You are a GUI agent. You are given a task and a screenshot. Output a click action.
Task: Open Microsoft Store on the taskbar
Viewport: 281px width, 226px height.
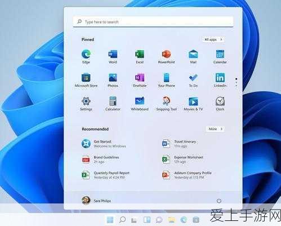coord(196,220)
